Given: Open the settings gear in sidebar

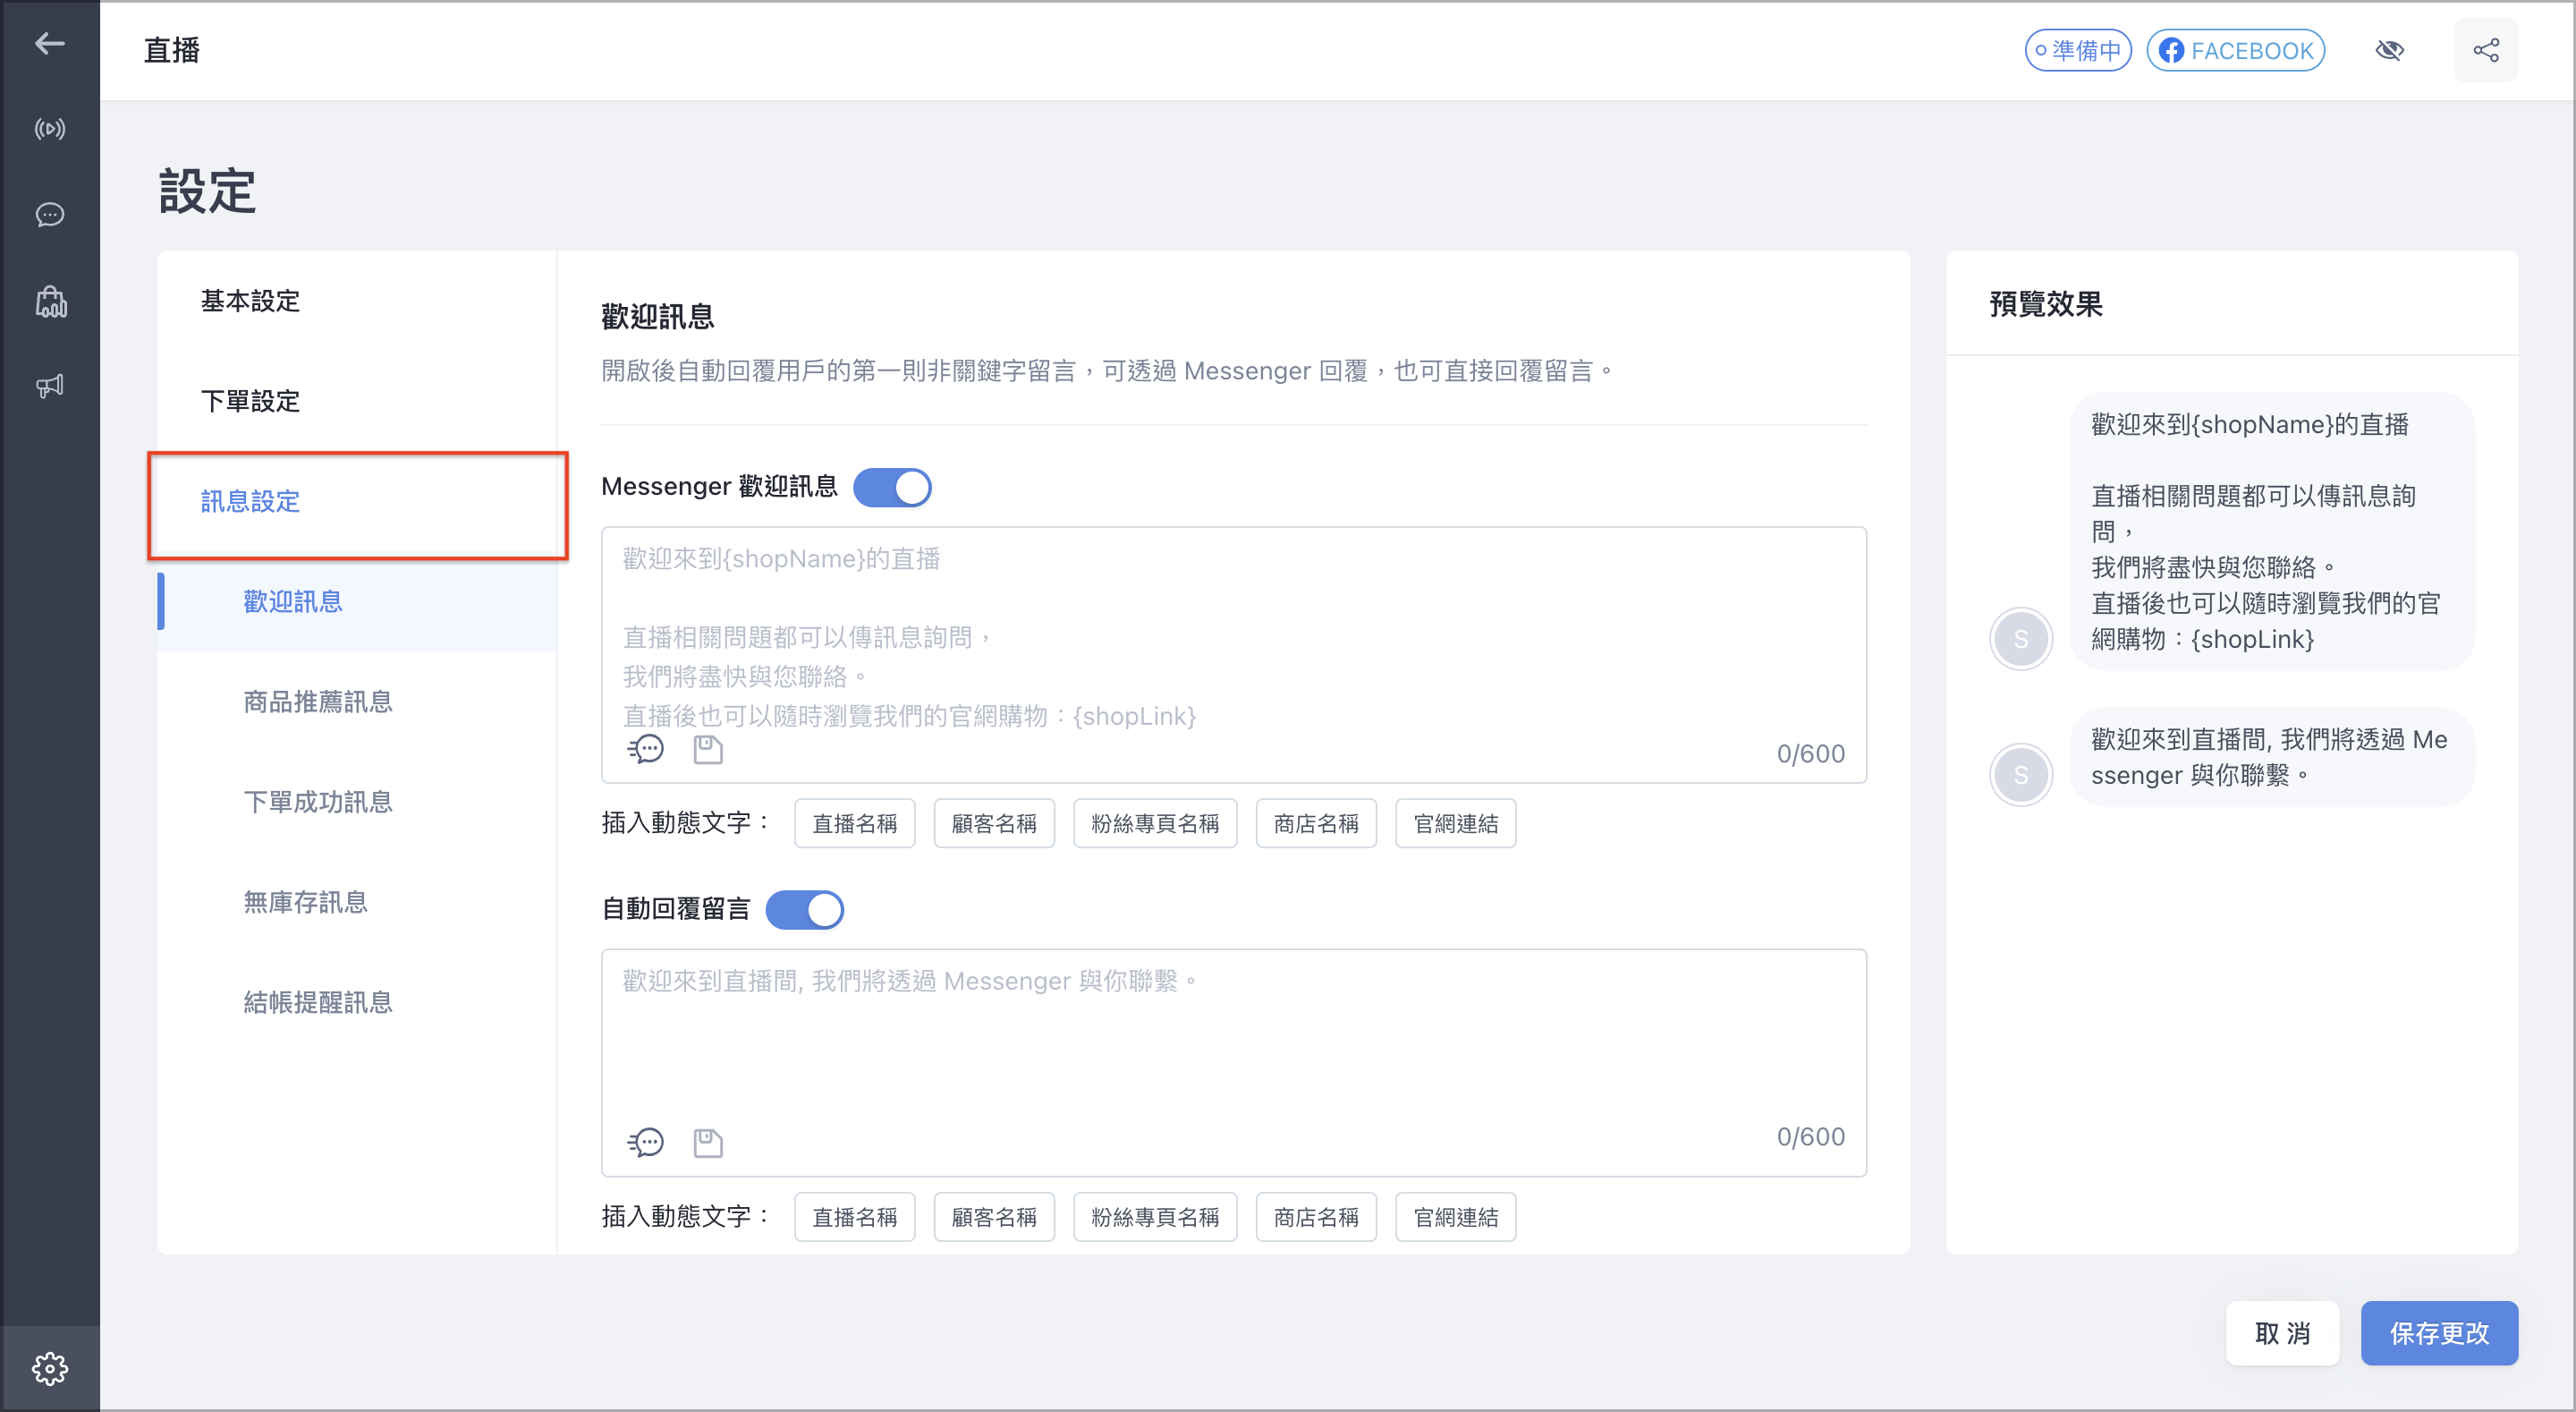Looking at the screenshot, I should point(50,1368).
